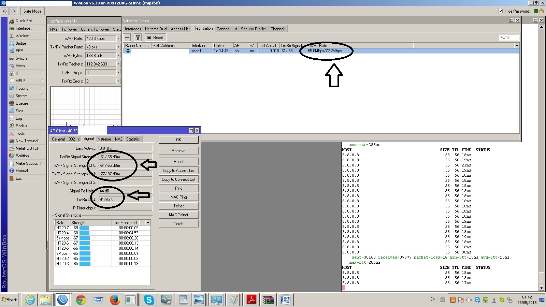Open the Radius menu in sidebar

click(21, 126)
